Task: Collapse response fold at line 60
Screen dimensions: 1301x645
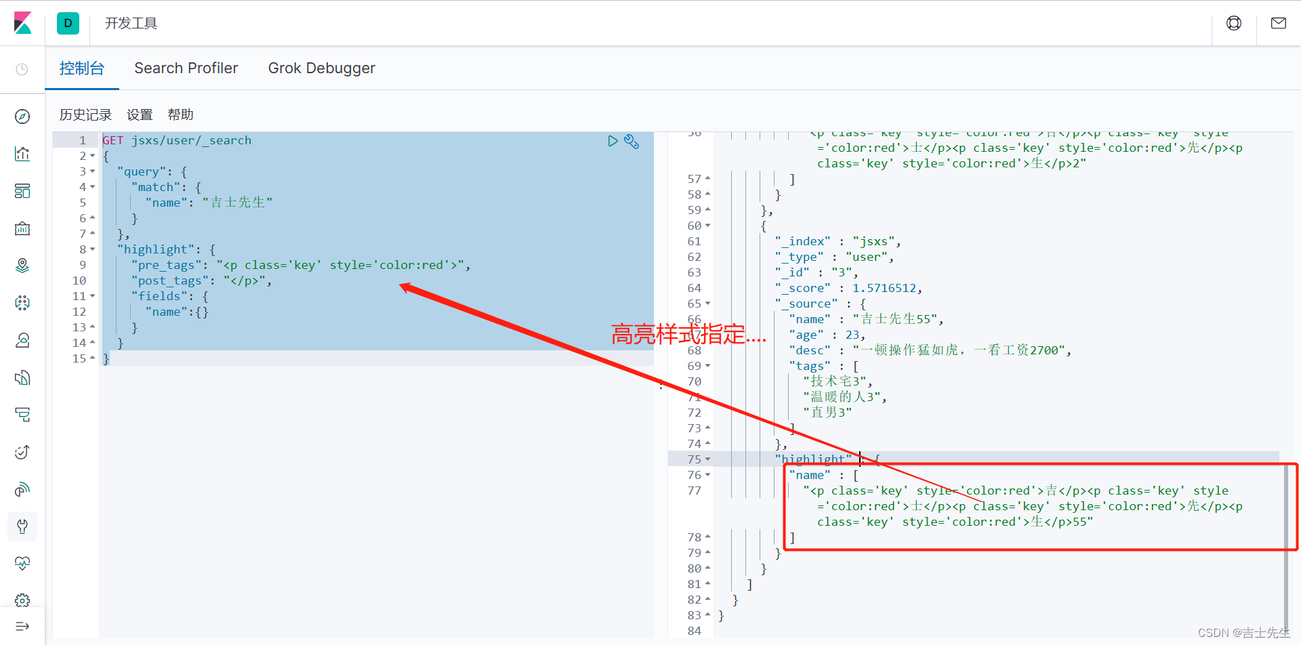Action: [x=708, y=226]
